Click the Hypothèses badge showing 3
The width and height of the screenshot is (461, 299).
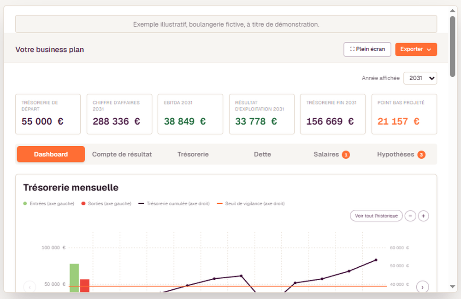point(421,155)
